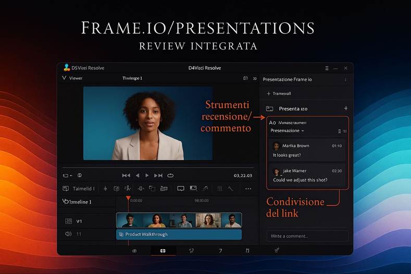Click the play reverse button
411x274 pixels.
click(138, 176)
